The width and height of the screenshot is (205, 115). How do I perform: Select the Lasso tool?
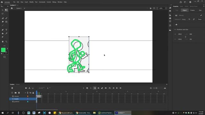coord(3,14)
